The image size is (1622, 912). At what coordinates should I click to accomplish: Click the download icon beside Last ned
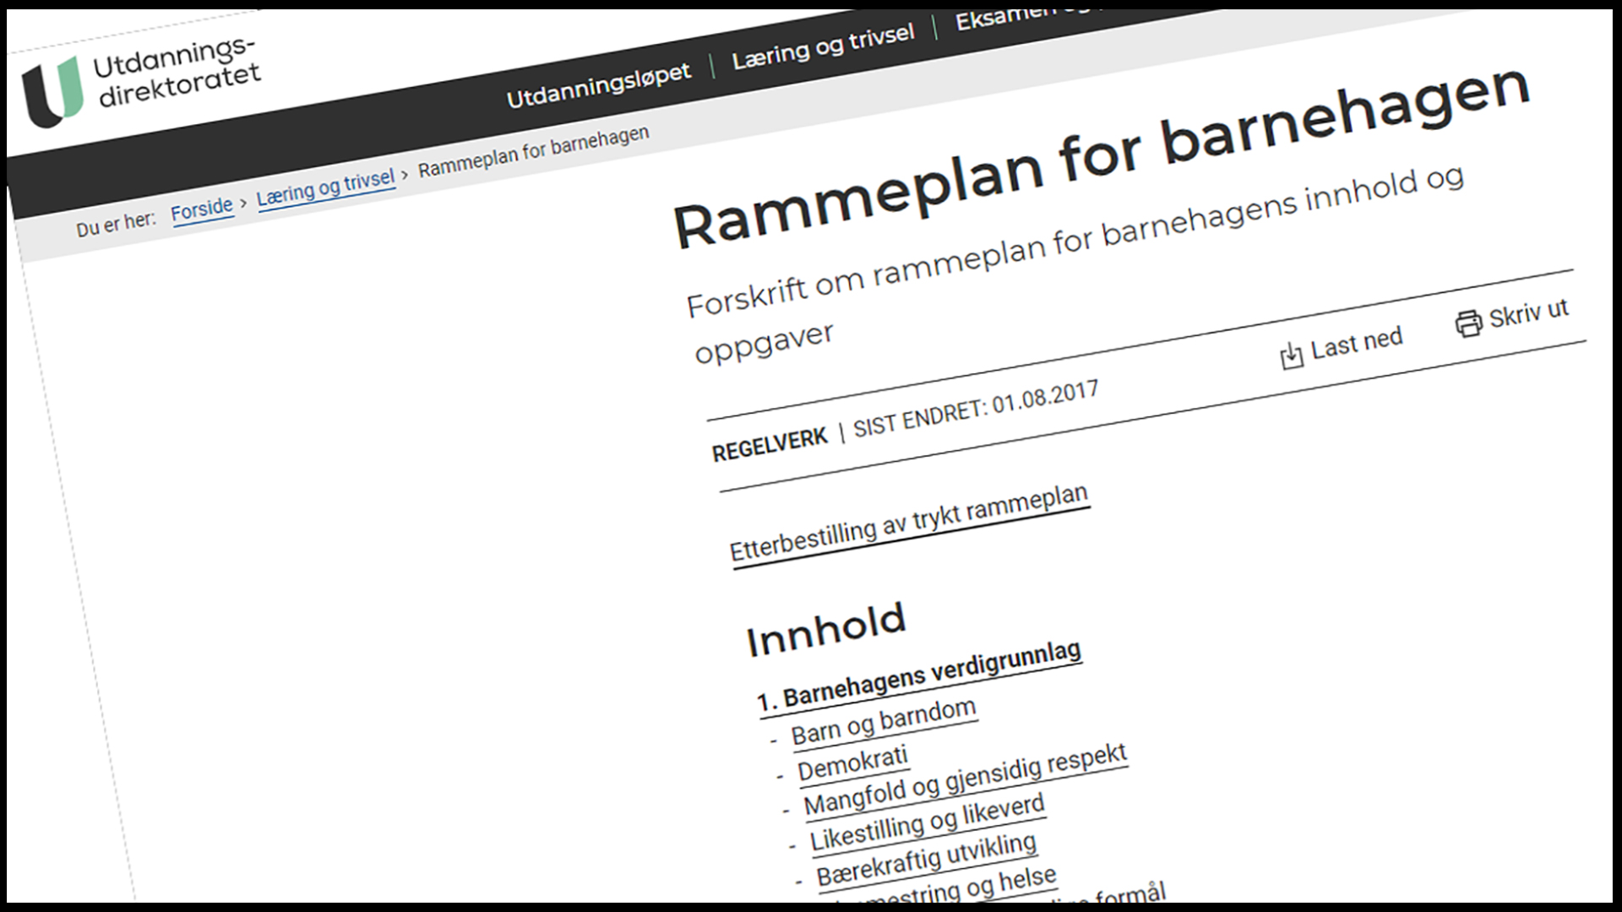[x=1292, y=356]
